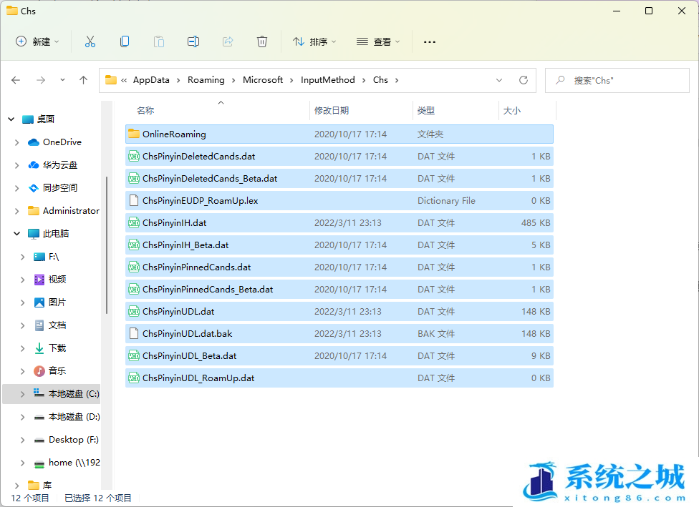
Task: Click the InputMethod breadcrumb segment
Action: [x=327, y=80]
